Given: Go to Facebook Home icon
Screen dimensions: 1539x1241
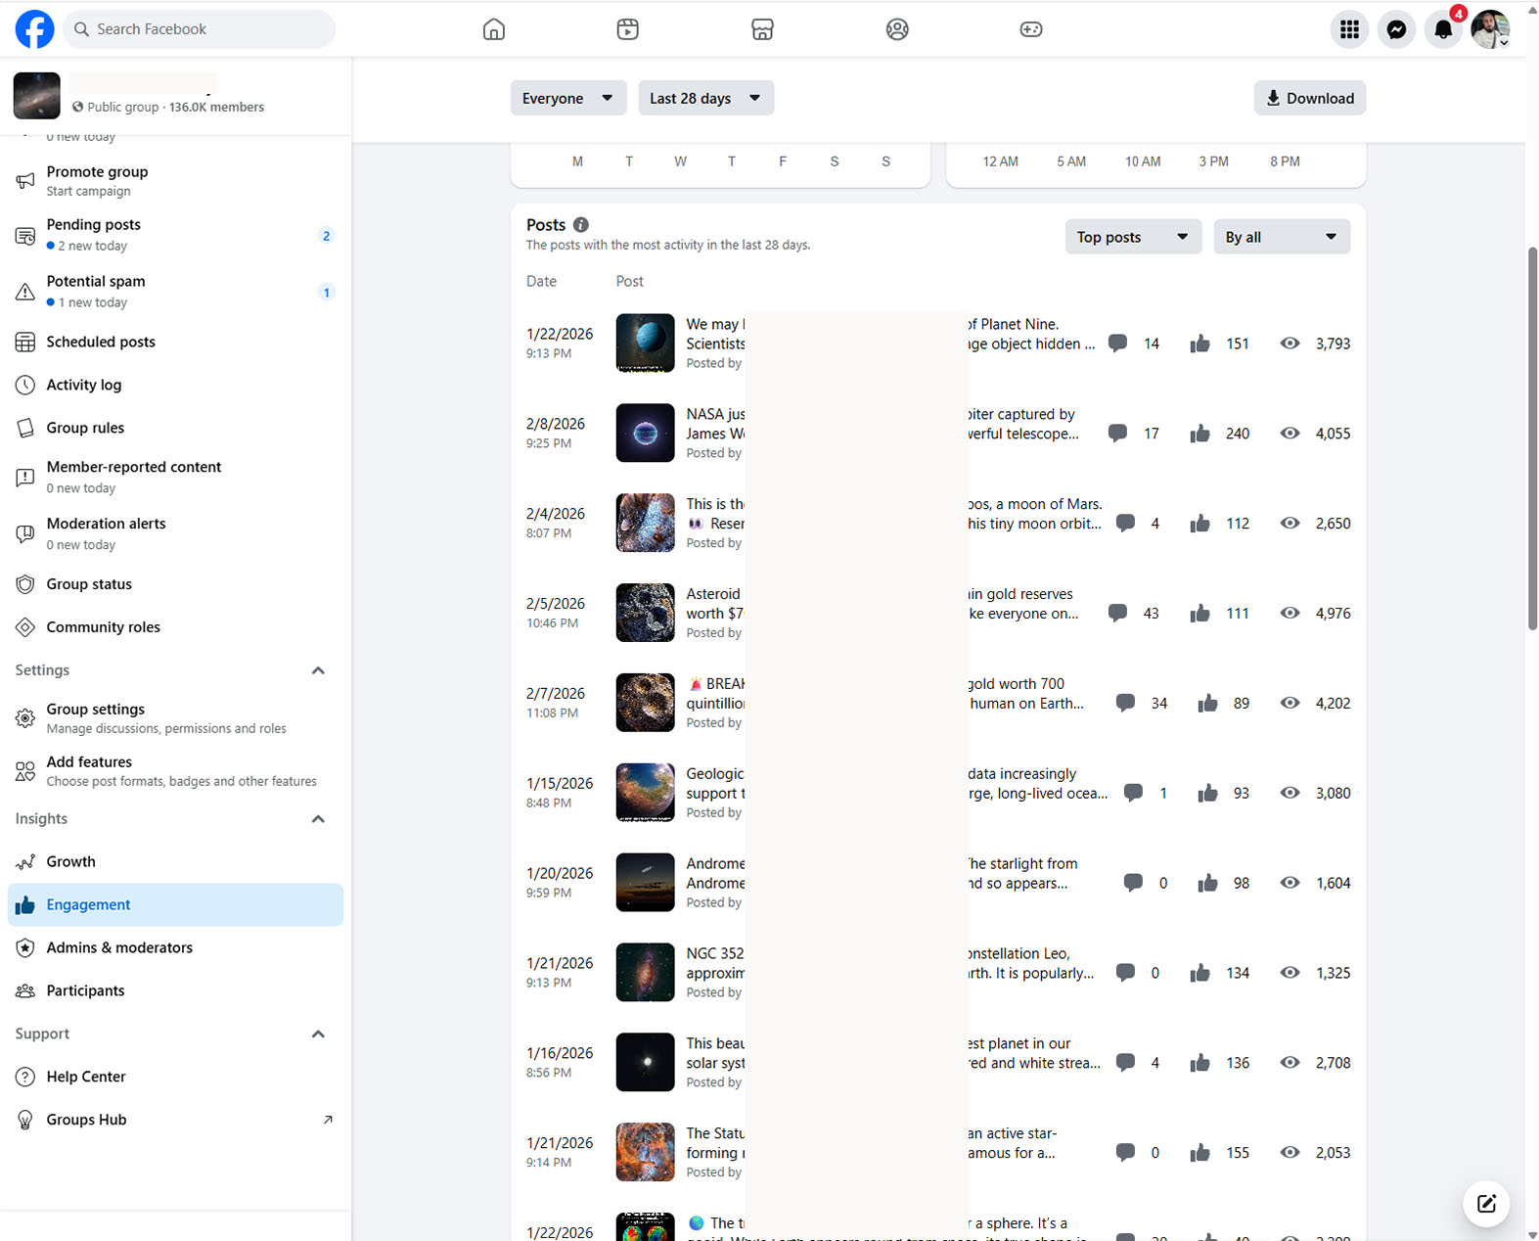Looking at the screenshot, I should tap(494, 29).
